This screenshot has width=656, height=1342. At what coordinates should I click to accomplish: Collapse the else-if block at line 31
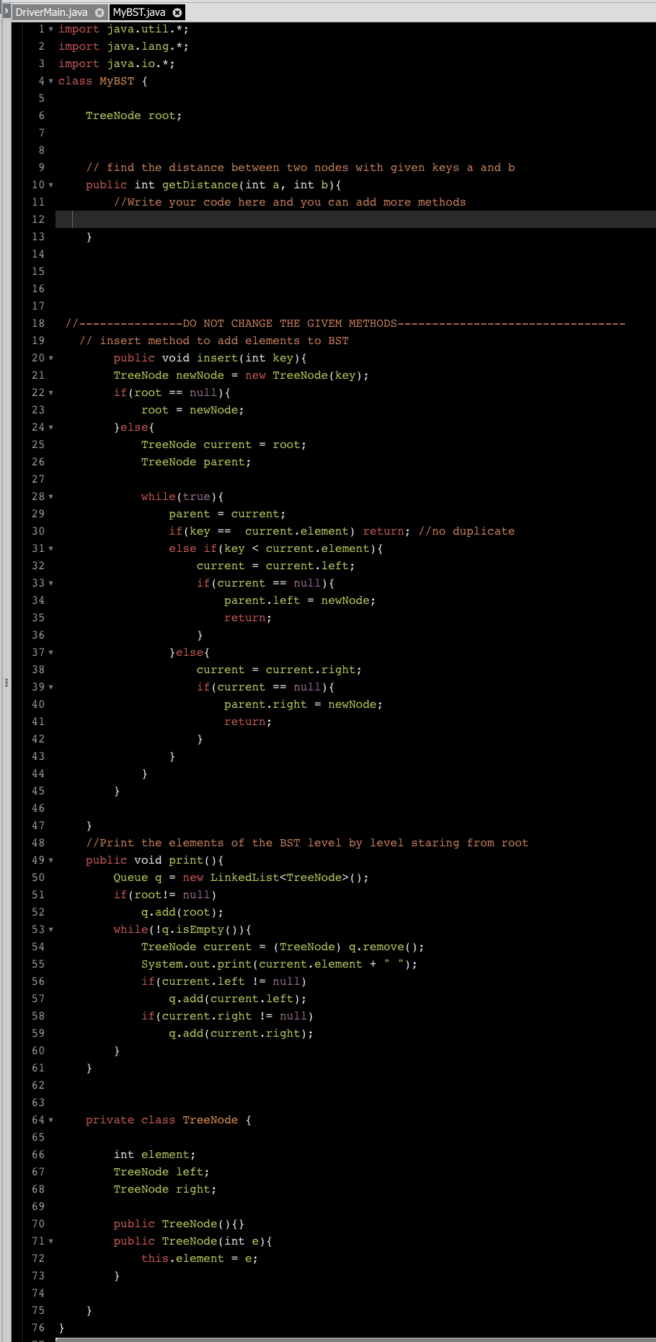50,548
